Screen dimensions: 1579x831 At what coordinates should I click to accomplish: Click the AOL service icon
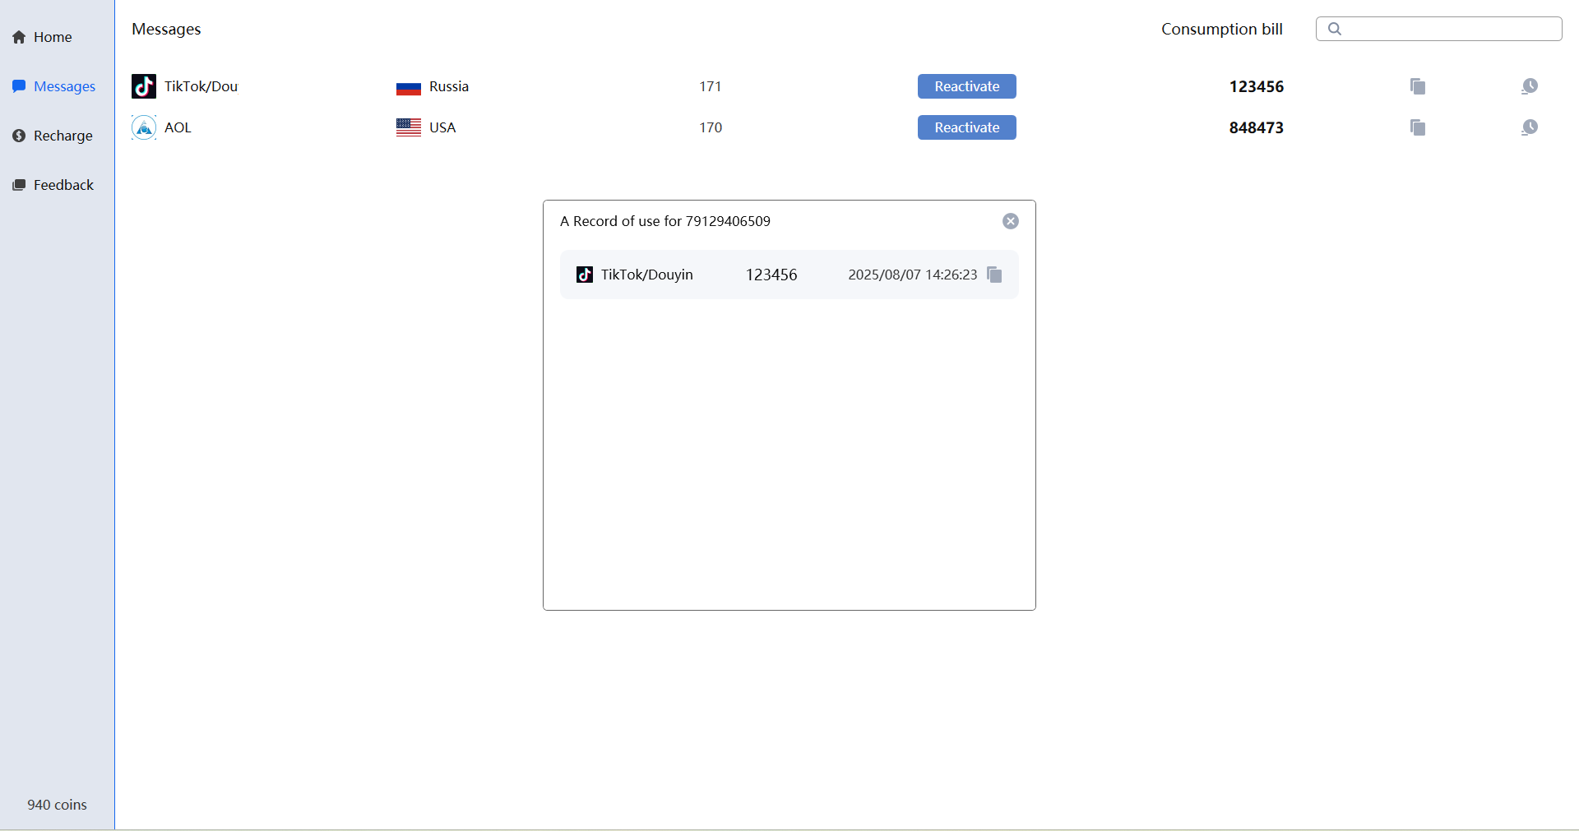143,127
